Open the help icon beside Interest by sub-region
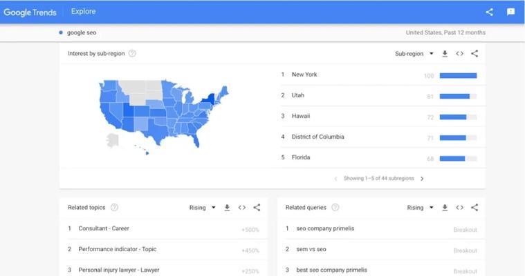 [x=132, y=53]
